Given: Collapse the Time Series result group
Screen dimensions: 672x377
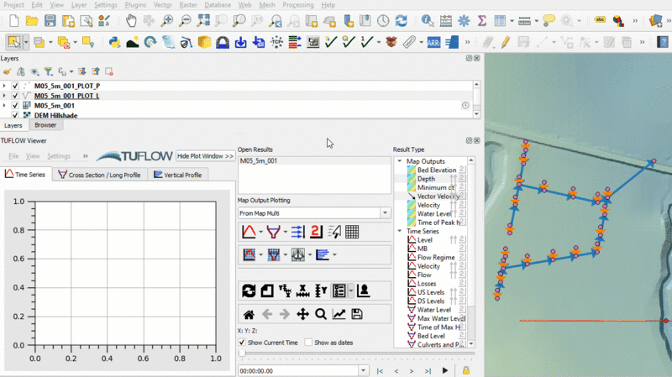Looking at the screenshot, I should tap(399, 231).
